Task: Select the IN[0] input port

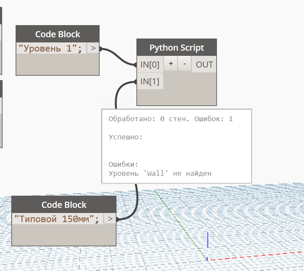Action: tap(150, 65)
